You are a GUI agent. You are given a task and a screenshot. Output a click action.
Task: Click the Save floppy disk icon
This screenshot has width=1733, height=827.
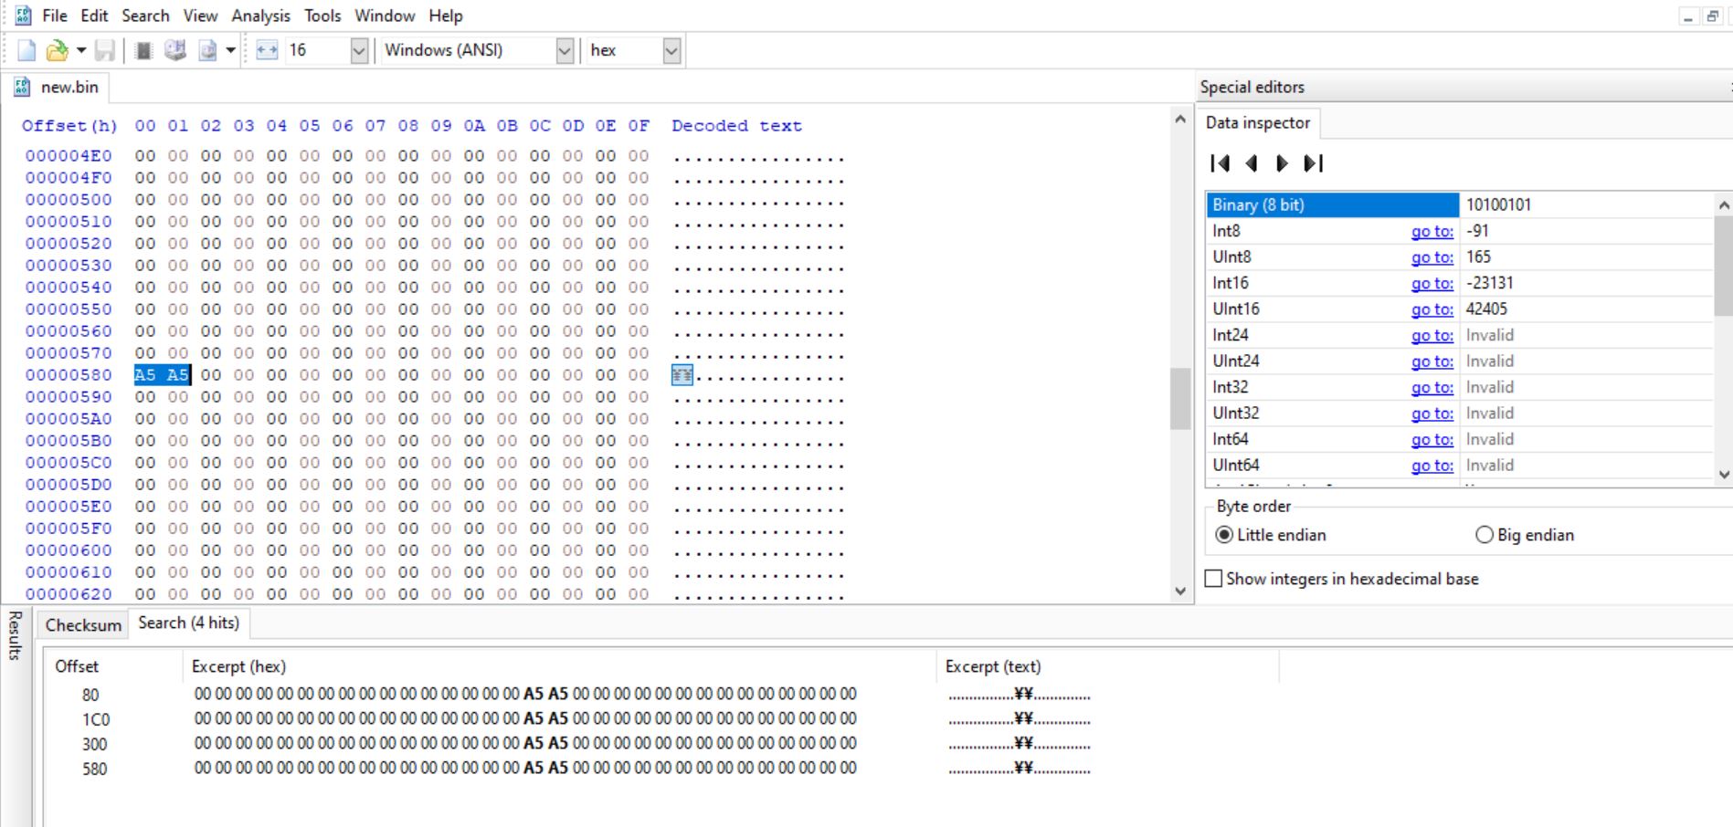coord(105,50)
